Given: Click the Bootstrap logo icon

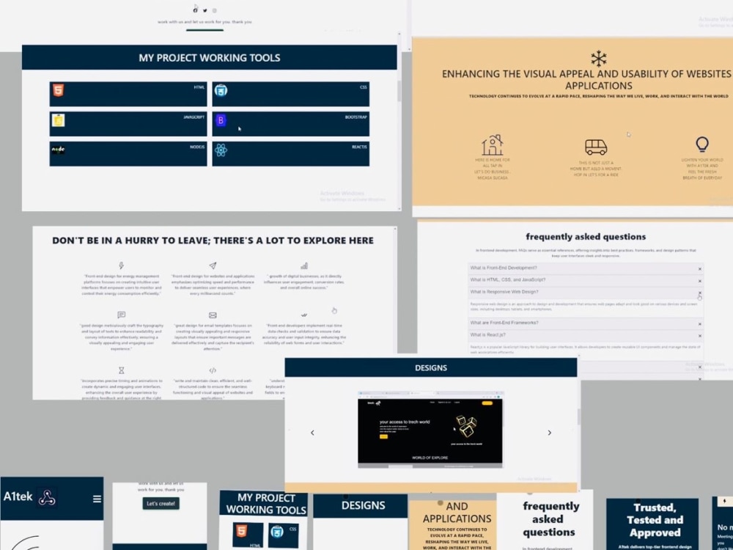Looking at the screenshot, I should (x=221, y=120).
